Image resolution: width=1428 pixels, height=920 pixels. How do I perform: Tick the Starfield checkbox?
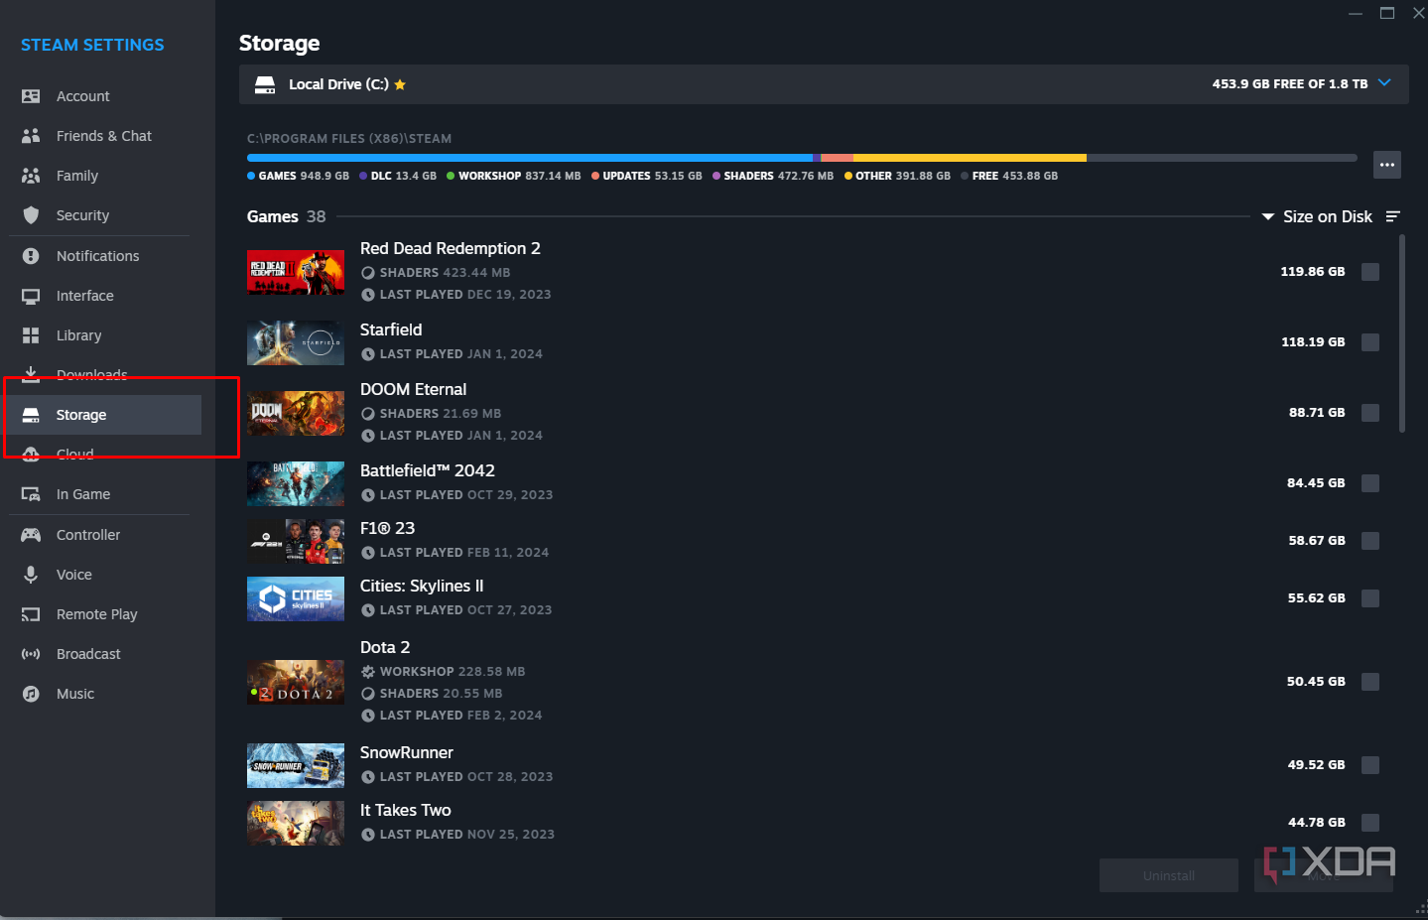pos(1370,342)
